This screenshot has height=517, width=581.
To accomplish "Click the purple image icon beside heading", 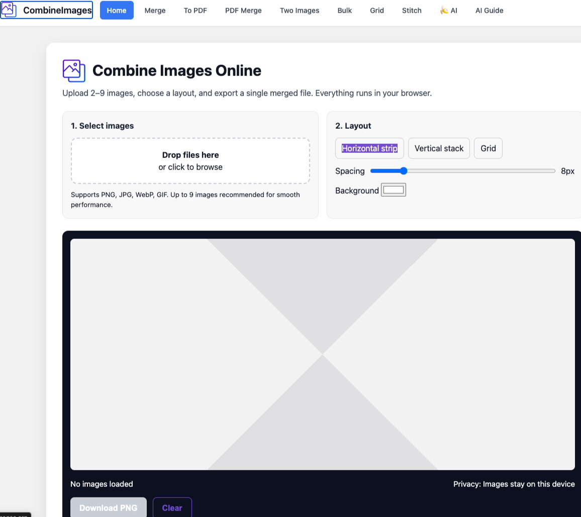I will tap(74, 71).
